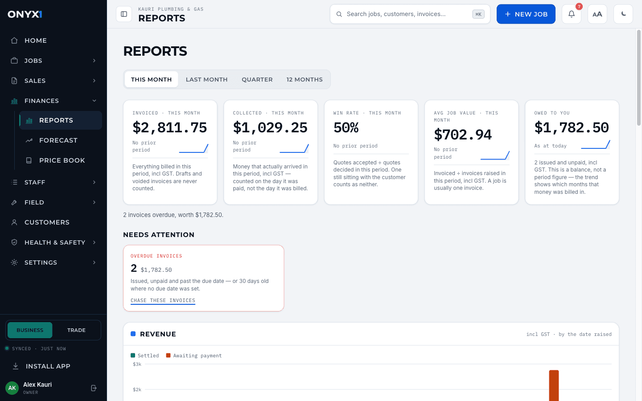Go to Home in sidebar
The width and height of the screenshot is (642, 401).
[x=53, y=41]
